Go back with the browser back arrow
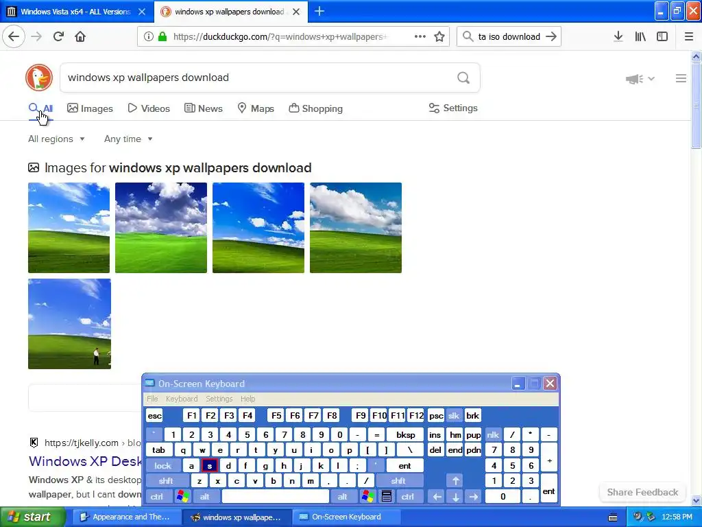 pos(14,36)
